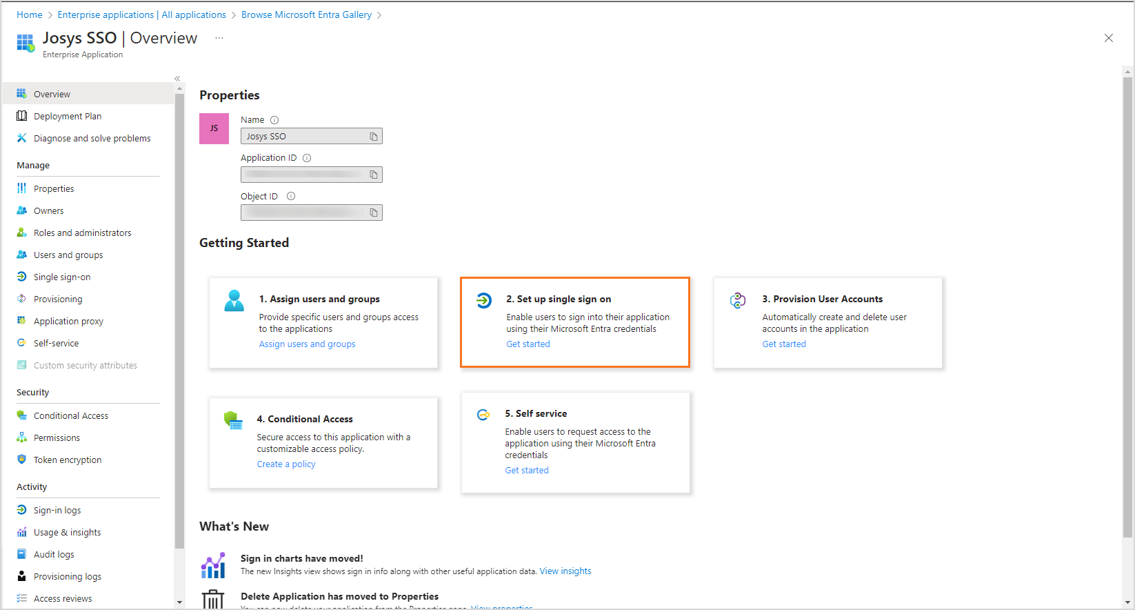Open Conditional Access under Security
The width and height of the screenshot is (1135, 610).
[88, 415]
